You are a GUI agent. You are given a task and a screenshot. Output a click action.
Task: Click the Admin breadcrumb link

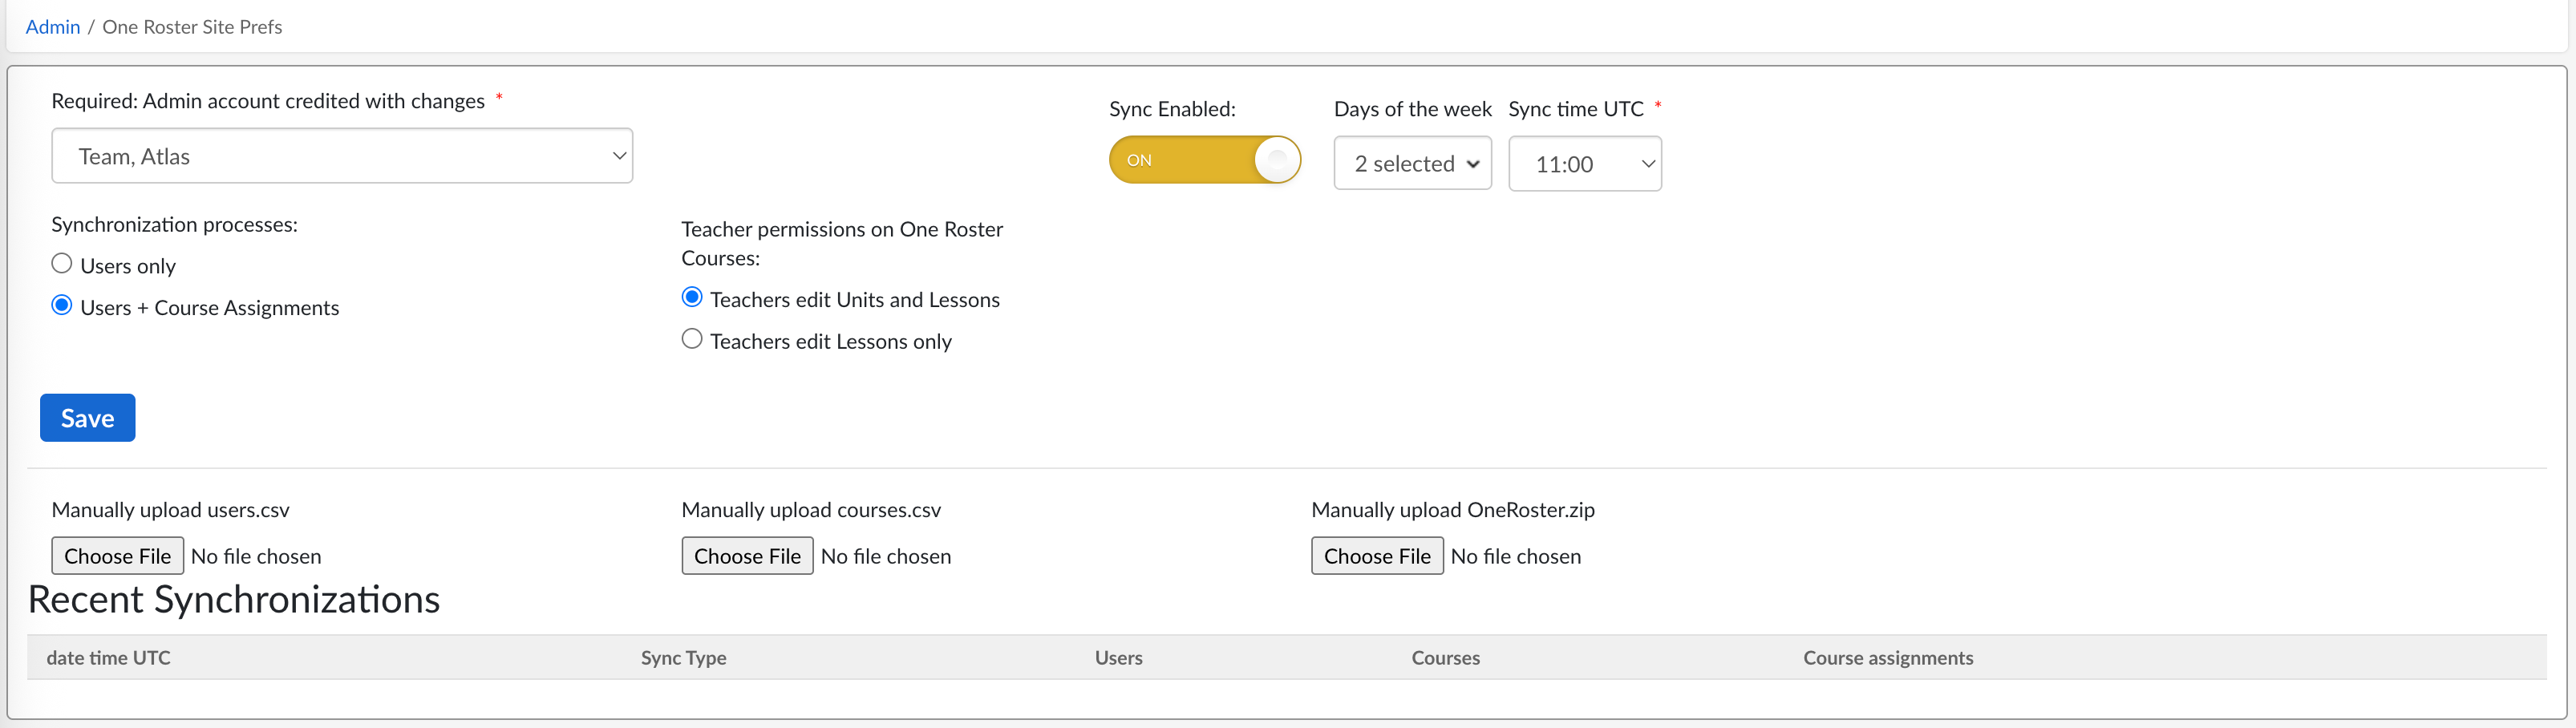[52, 27]
